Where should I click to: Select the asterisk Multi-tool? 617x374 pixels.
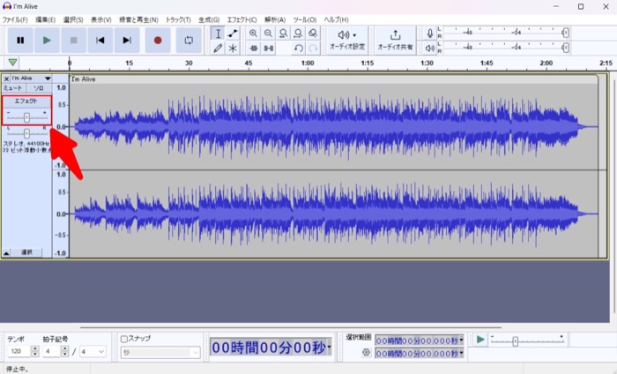click(233, 49)
